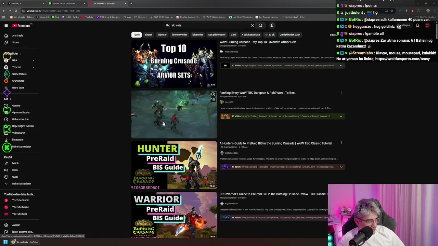Click the 'tbc raid sets' search field
This screenshot has height=246, width=438.
pyautogui.click(x=207, y=25)
